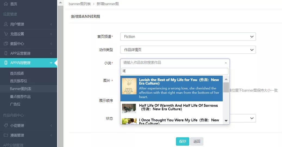Click the sidebar scrollbar up arrow
The image size is (282, 147).
pyautogui.click(x=60, y=2)
